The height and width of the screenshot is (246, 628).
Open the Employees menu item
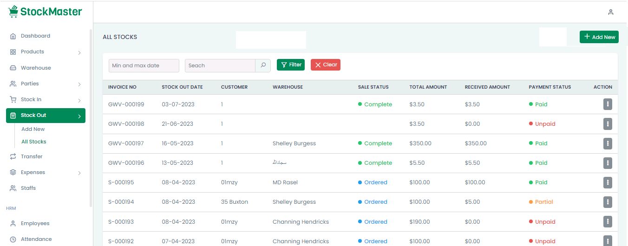[x=35, y=223]
